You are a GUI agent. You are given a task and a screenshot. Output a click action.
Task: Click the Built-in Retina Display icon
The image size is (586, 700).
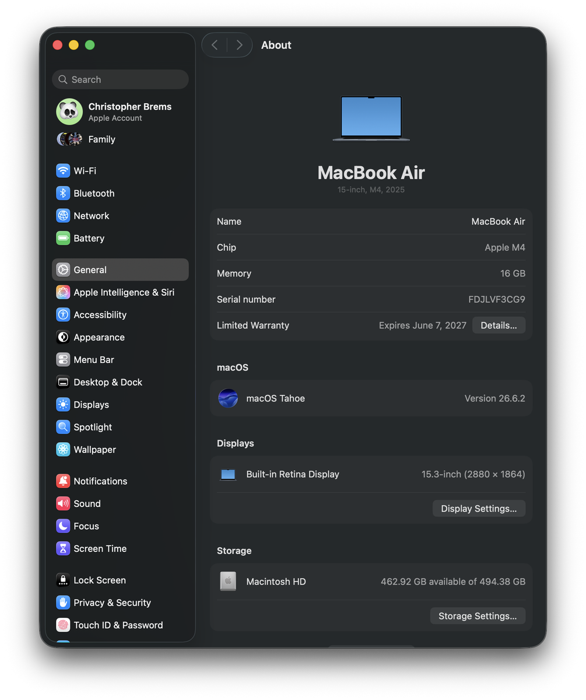tap(228, 474)
